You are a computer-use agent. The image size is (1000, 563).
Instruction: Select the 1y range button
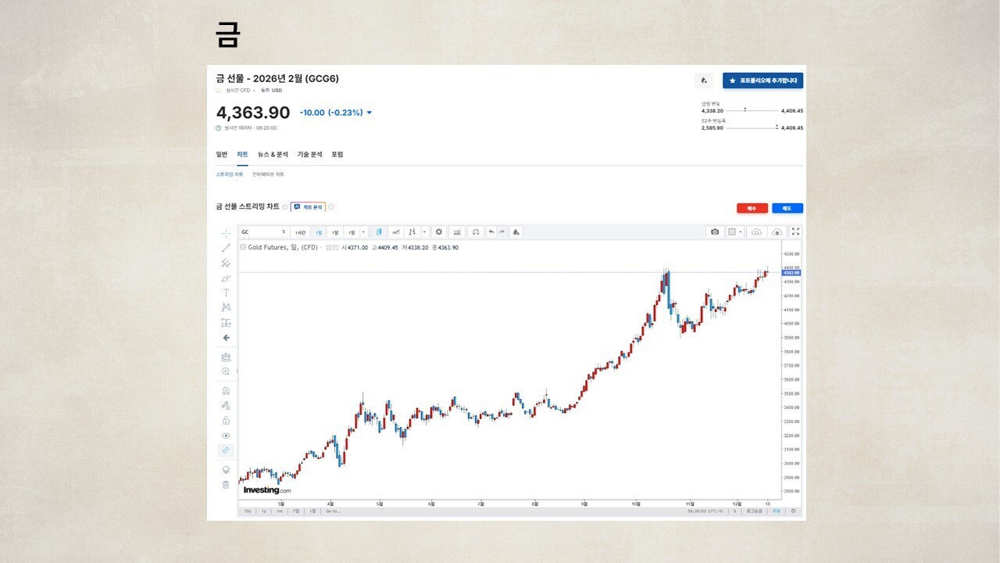point(263,511)
